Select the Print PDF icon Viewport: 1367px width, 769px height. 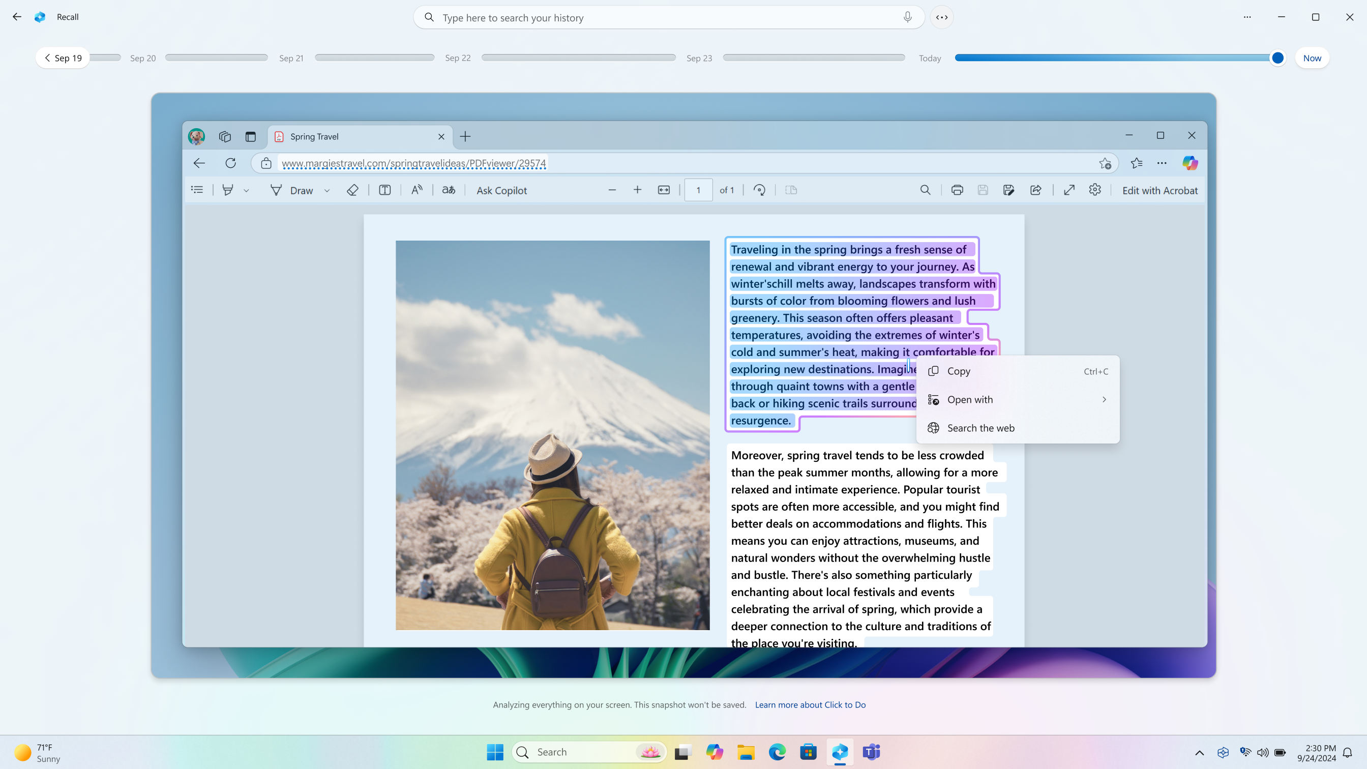957,190
